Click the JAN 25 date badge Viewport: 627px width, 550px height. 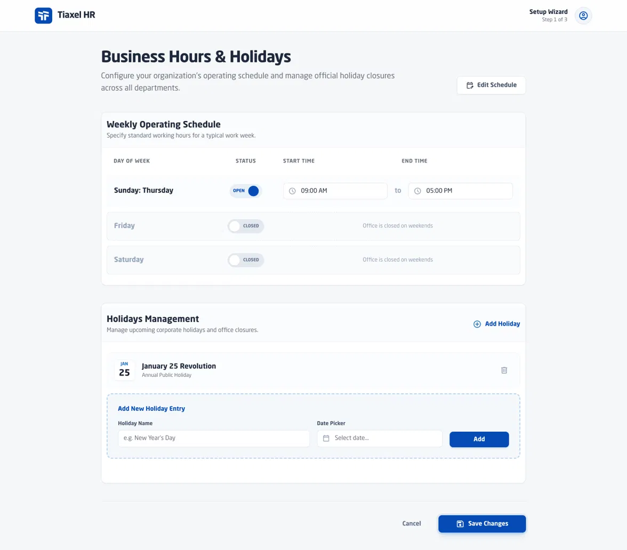coord(124,370)
